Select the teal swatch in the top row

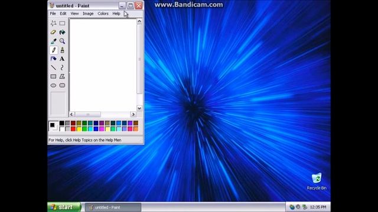coord(90,123)
